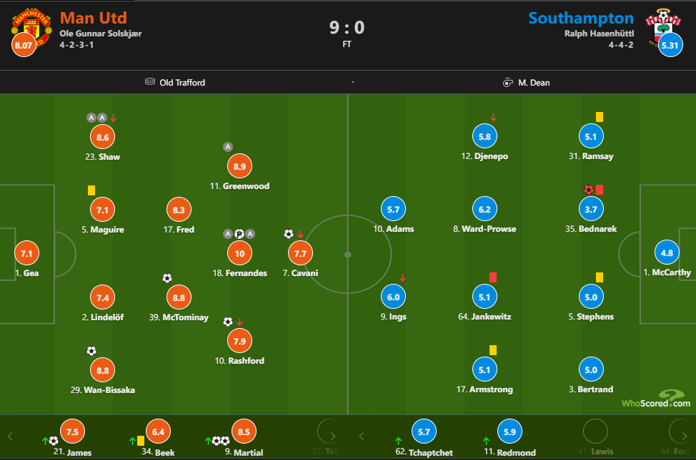Screen dimensions: 696x460
Task: Show previous Man Utd substitutes with left chevron
Action: [10, 436]
